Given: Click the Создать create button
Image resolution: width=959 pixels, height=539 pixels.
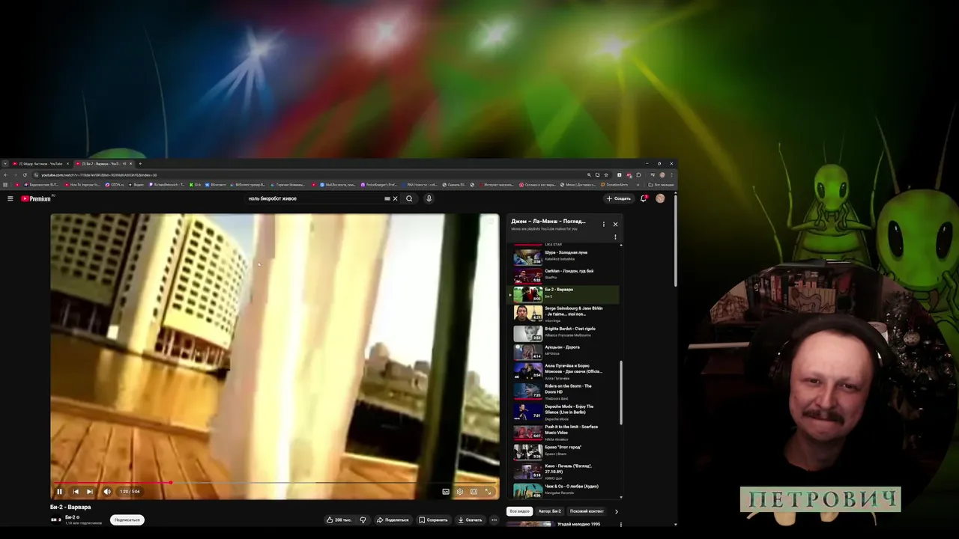Looking at the screenshot, I should tap(619, 198).
